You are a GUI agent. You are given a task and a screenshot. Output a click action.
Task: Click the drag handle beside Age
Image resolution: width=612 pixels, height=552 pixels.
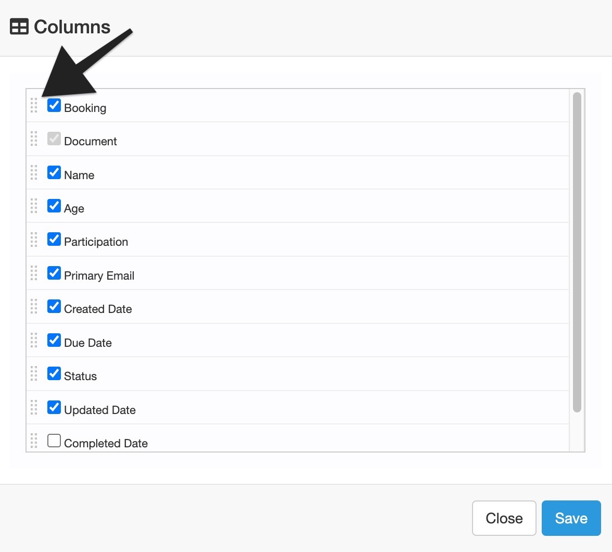click(x=34, y=206)
